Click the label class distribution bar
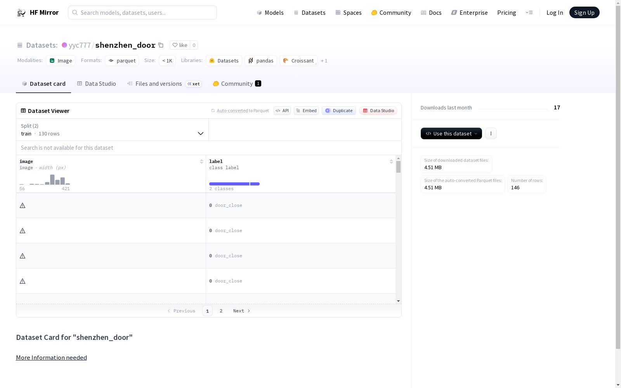 [x=234, y=184]
